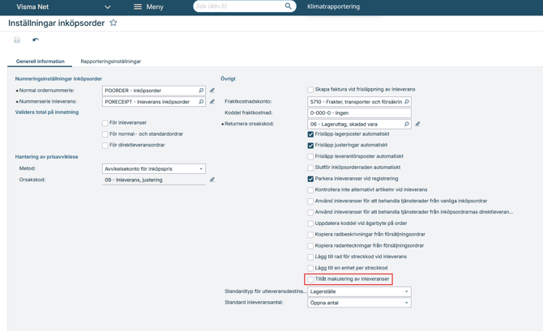Viewport: 543px width, 331px height.
Task: Edit Returnera orsakskod with pencil icon
Action: (x=417, y=124)
